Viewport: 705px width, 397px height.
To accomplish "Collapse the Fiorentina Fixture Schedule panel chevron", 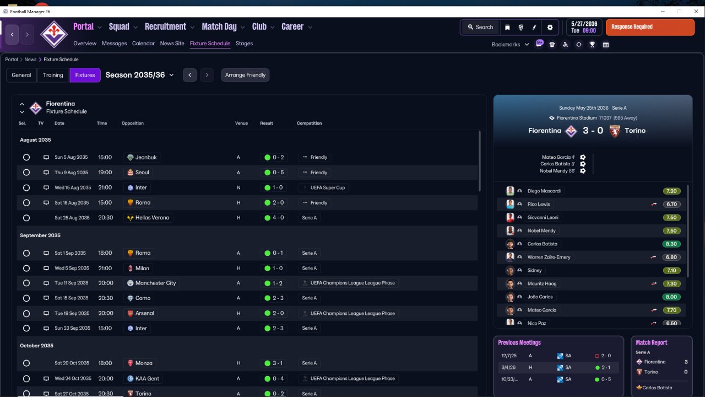I will [22, 104].
